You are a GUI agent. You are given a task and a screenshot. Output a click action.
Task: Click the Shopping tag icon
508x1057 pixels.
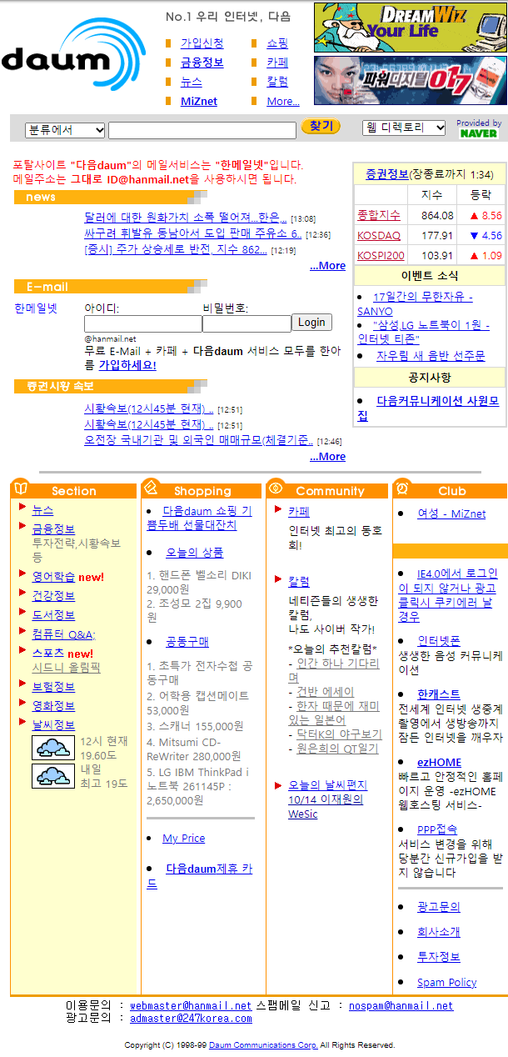click(x=151, y=488)
